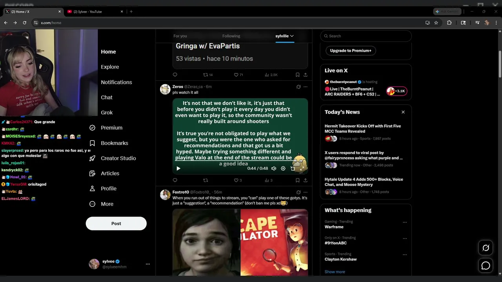
Task: Click Grok icon on Zeros post
Action: [298, 87]
